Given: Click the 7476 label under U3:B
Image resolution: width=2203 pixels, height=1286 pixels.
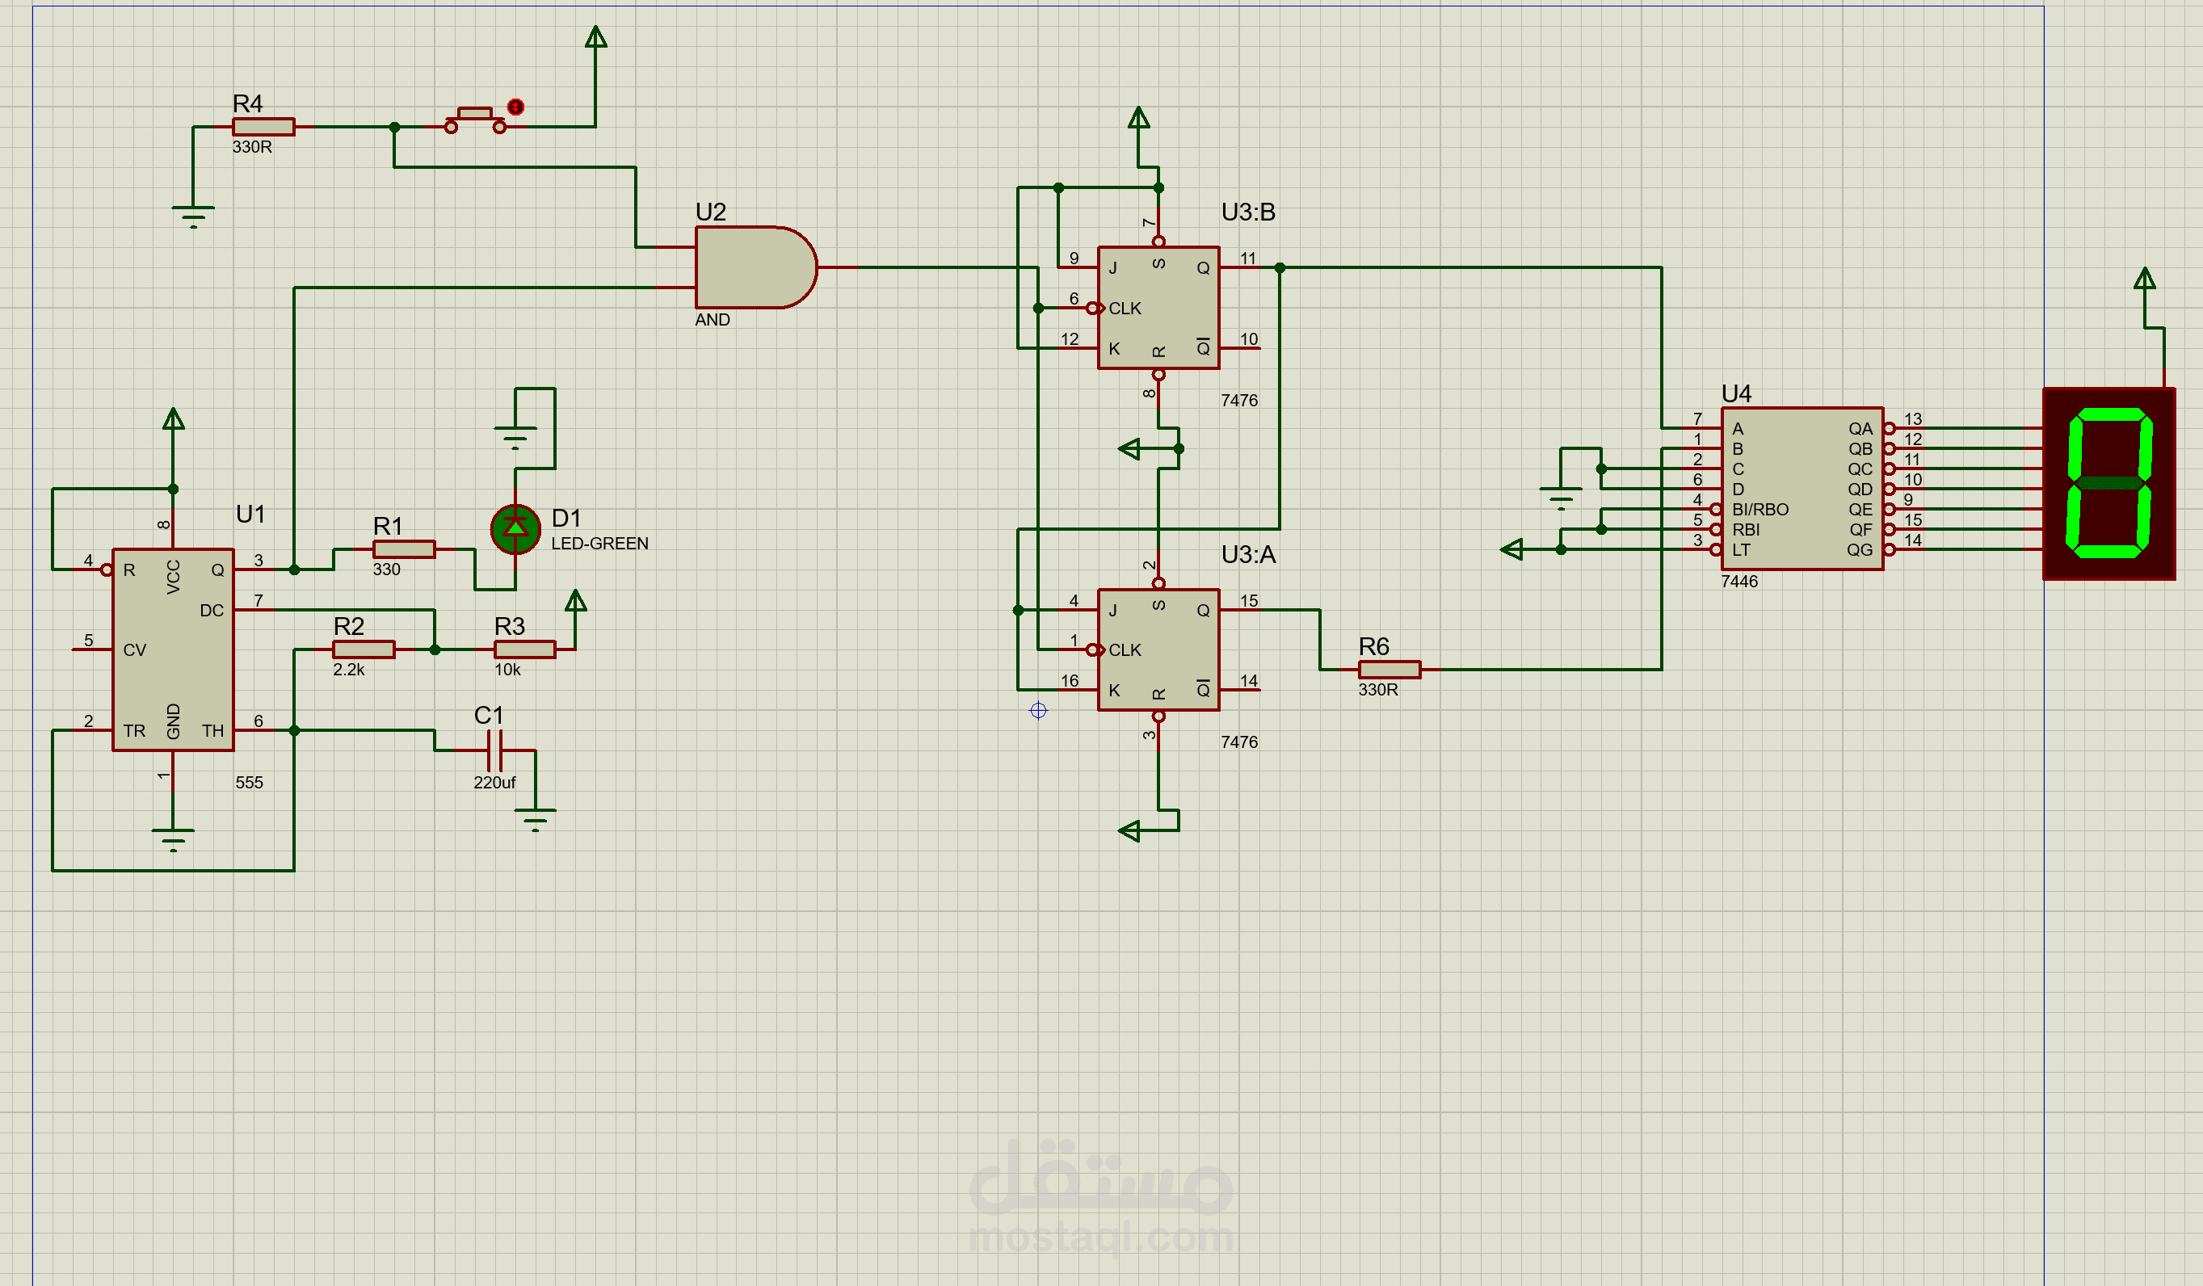Looking at the screenshot, I should point(1239,401).
